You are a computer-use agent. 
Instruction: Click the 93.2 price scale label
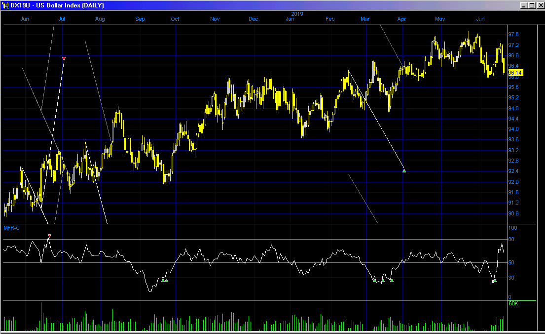coord(513,150)
